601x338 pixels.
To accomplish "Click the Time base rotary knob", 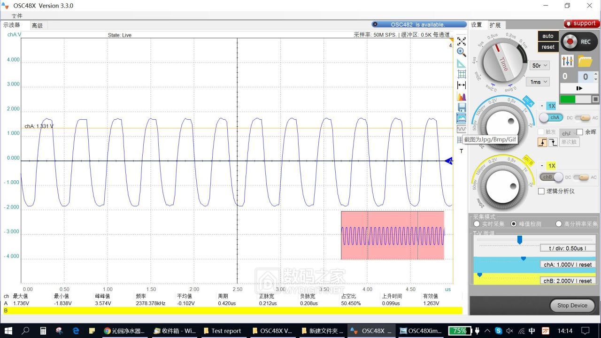I will point(503,63).
